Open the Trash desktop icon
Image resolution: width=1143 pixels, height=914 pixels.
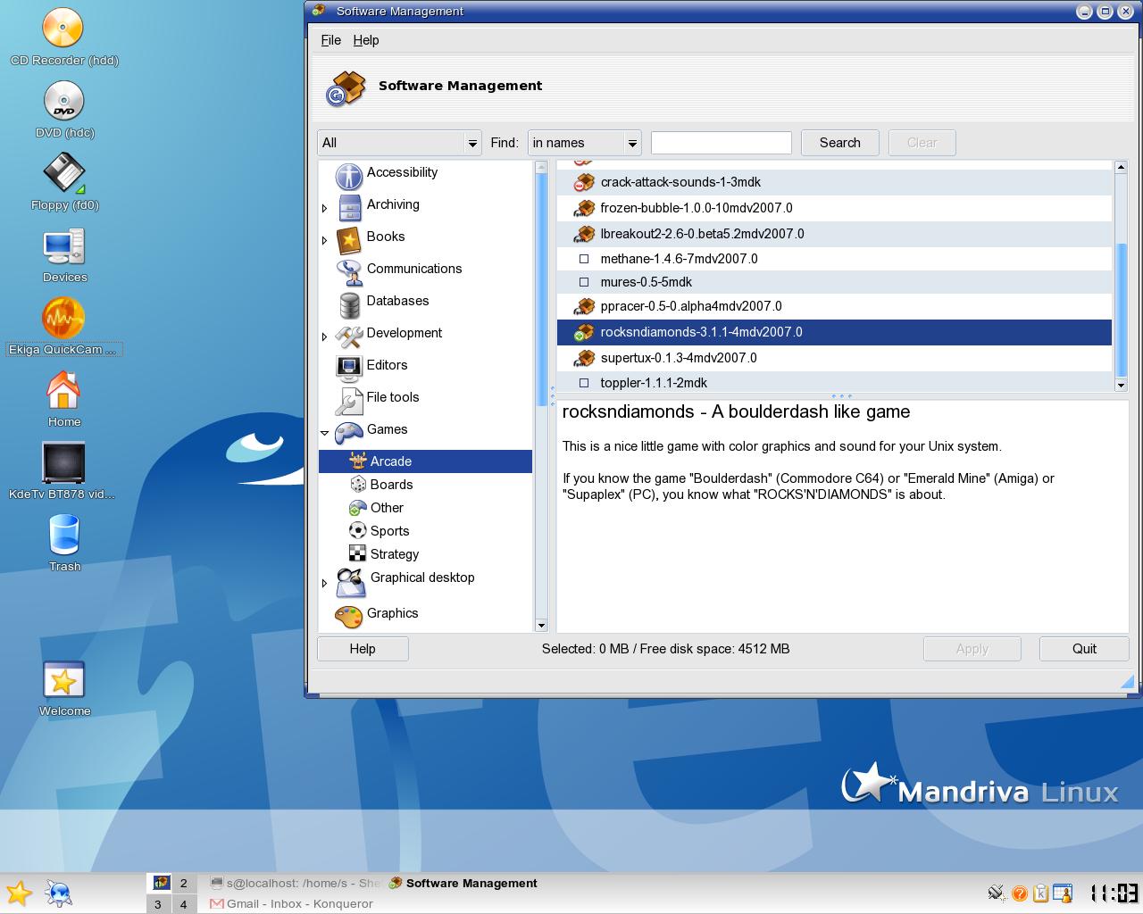click(x=64, y=534)
